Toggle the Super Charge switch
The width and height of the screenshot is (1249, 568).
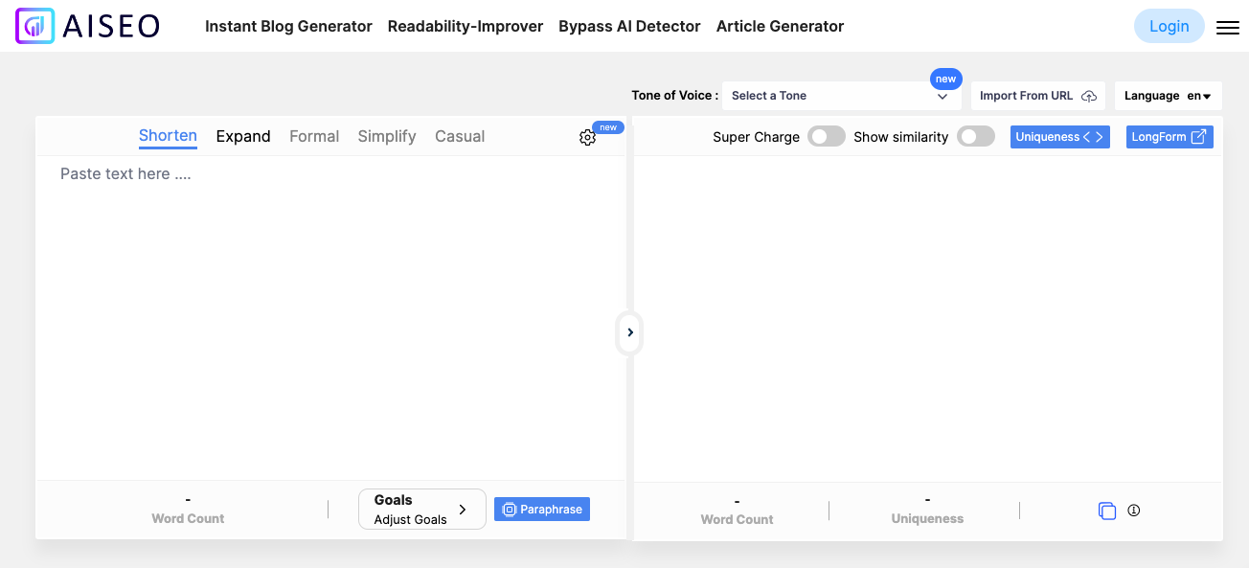(827, 137)
